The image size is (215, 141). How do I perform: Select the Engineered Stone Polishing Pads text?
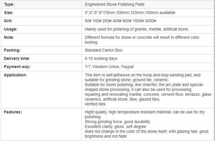[x=115, y=4]
